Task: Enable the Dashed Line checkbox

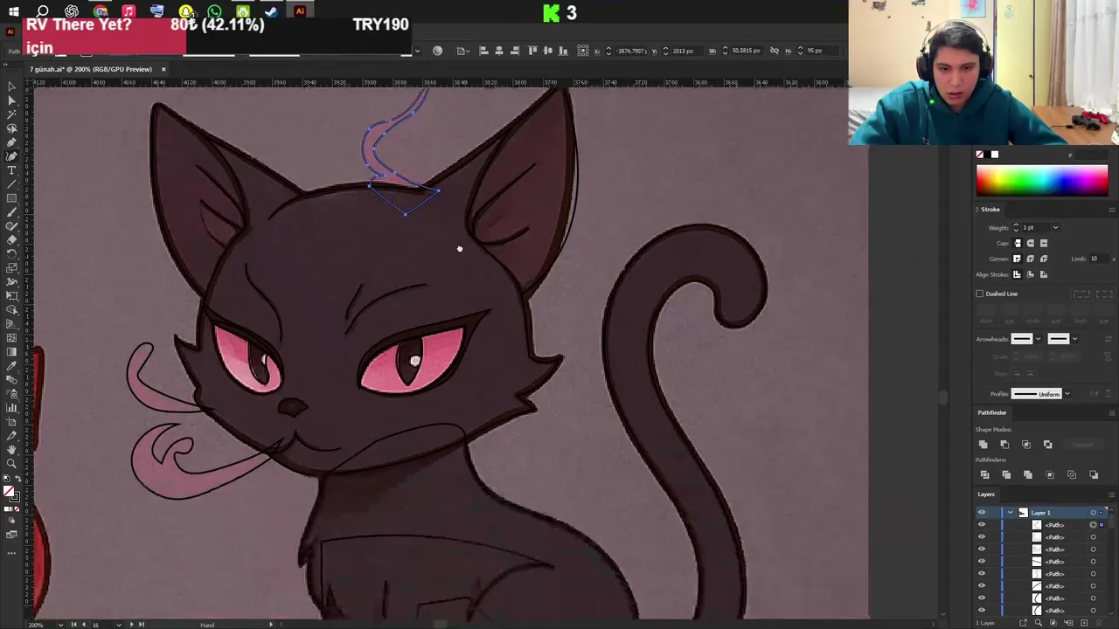Action: click(x=980, y=294)
